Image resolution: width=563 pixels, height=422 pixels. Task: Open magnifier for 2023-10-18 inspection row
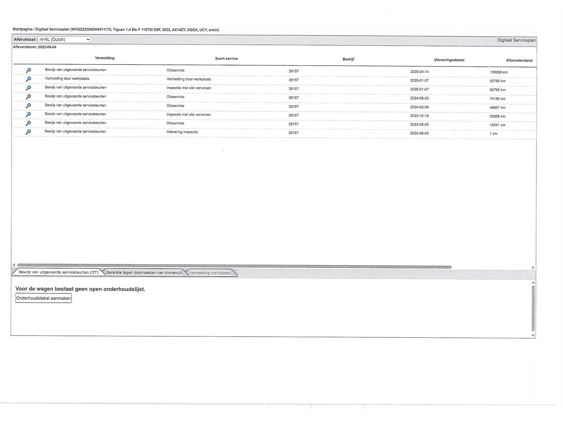point(28,114)
